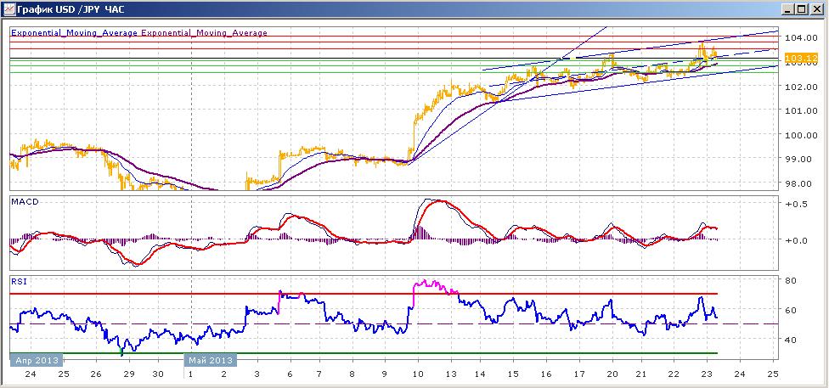Click the 101.00 price axis label

click(x=802, y=110)
